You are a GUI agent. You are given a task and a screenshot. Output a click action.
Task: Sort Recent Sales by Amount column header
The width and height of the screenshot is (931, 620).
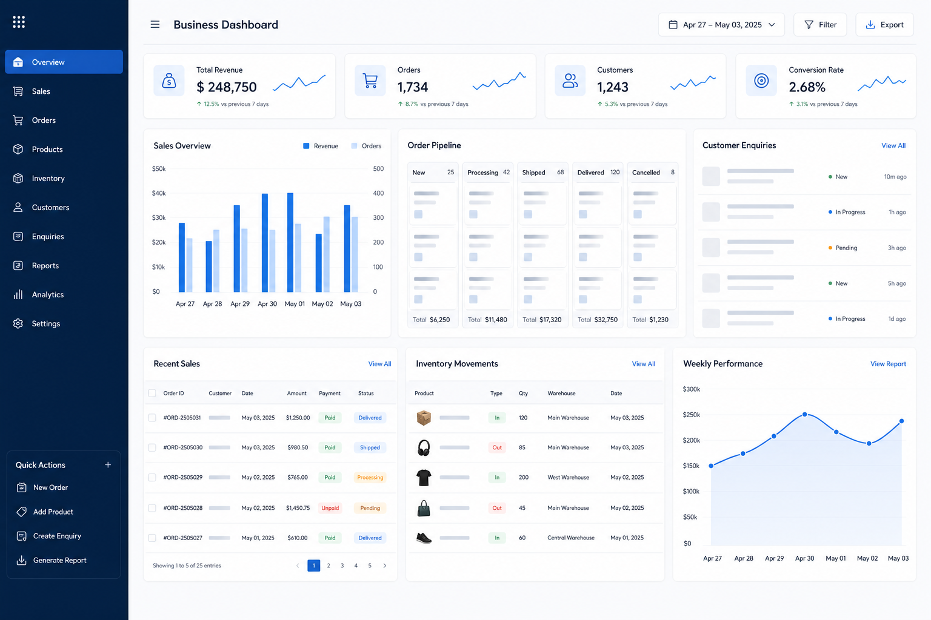(296, 394)
